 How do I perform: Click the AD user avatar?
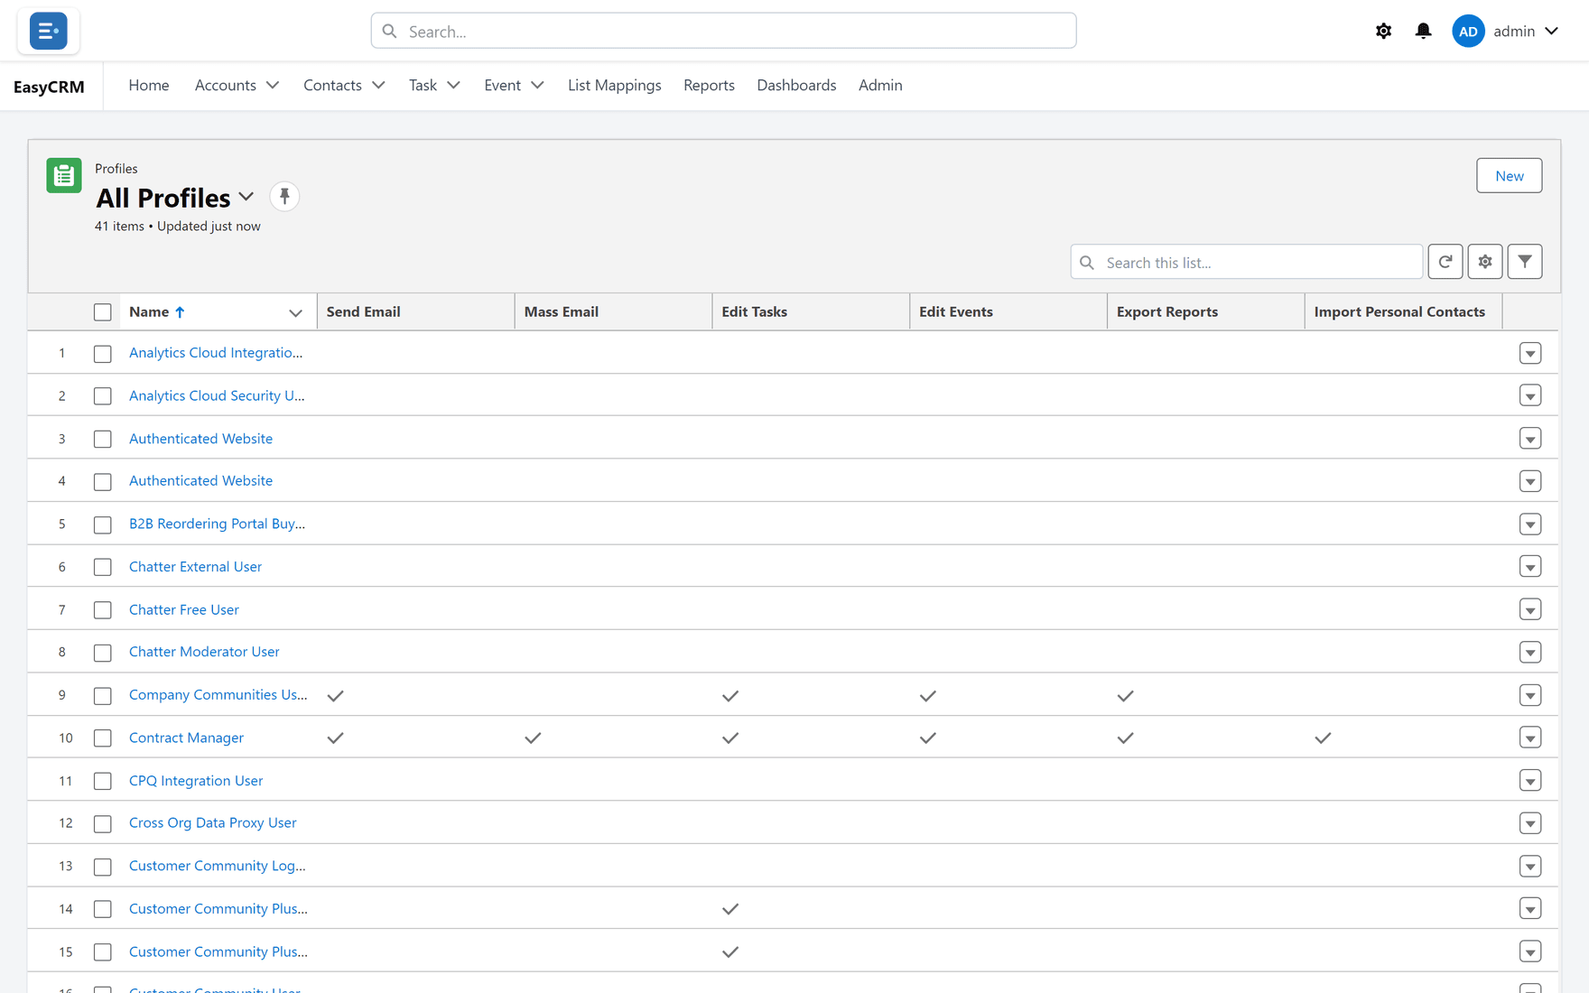1468,31
